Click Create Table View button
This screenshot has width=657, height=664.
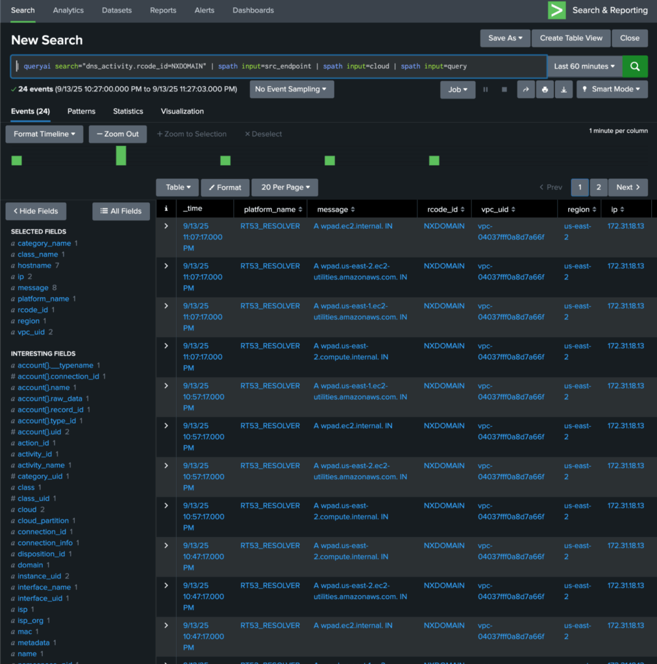click(571, 38)
